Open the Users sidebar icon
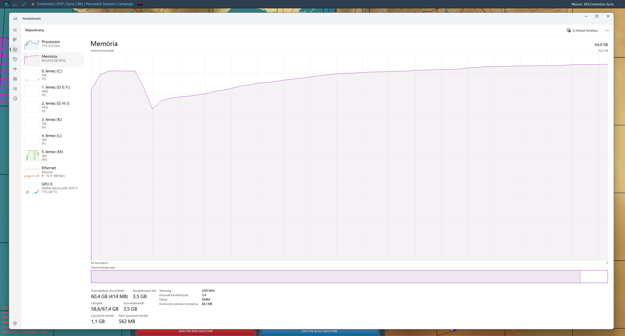Image resolution: width=625 pixels, height=336 pixels. click(15, 79)
